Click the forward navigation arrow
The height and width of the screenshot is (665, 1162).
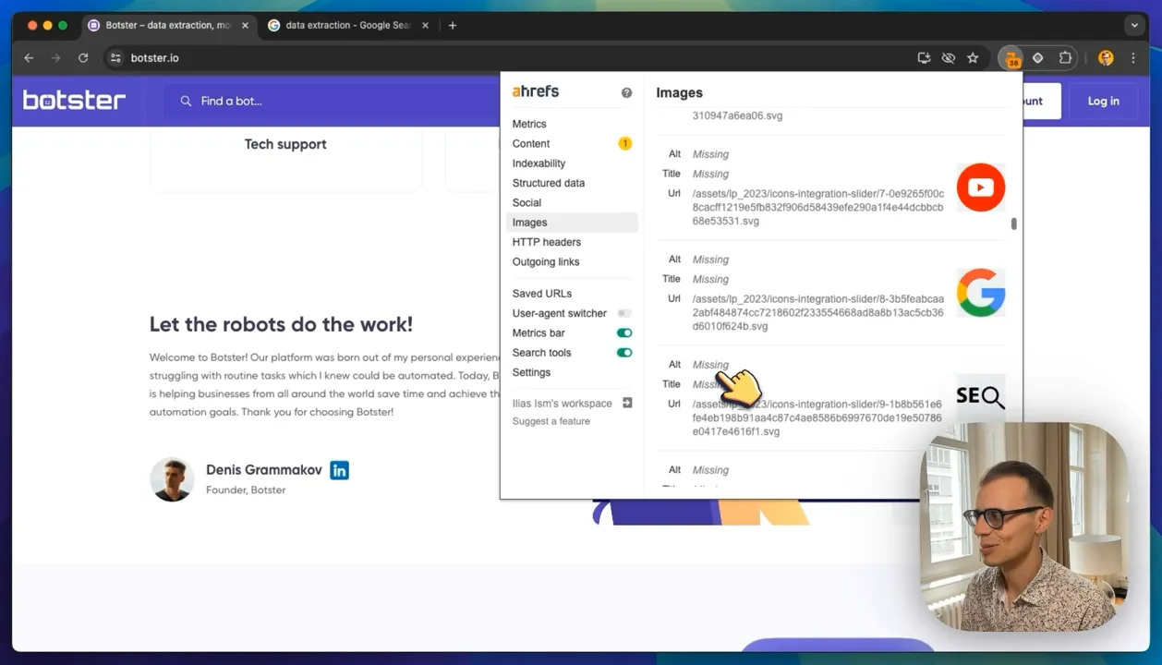point(56,58)
